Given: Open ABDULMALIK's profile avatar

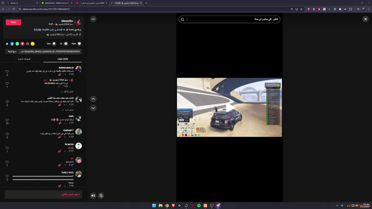Looking at the screenshot, I should (x=78, y=69).
